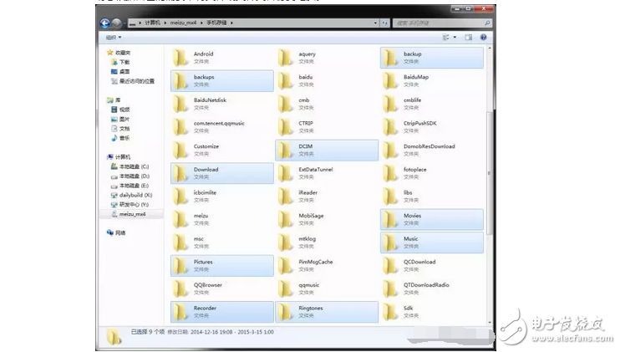The width and height of the screenshot is (620, 352).
Task: Toggle the preview pane icon
Action: 469,38
